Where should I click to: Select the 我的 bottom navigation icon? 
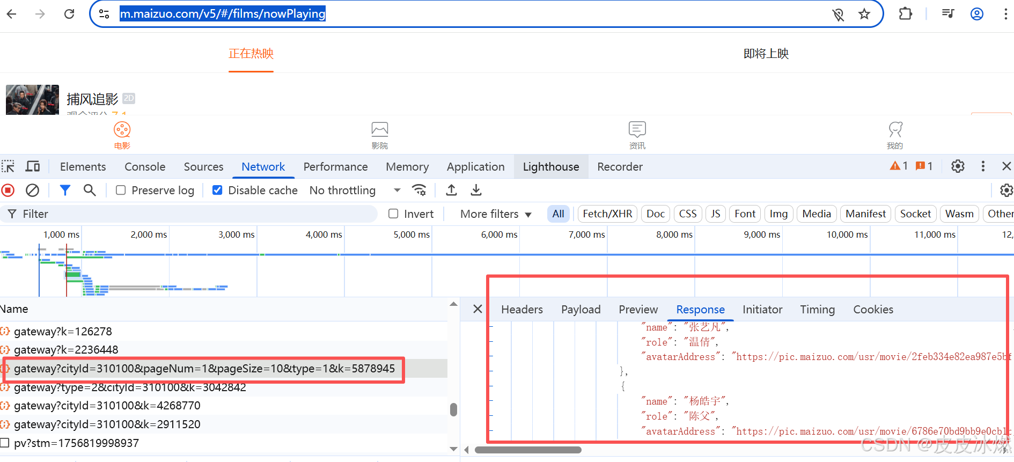(895, 135)
